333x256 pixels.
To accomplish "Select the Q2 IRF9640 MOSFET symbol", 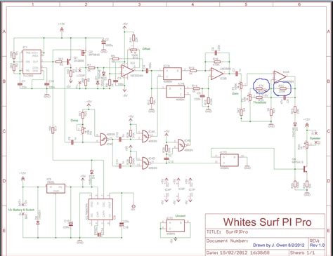I will click(83, 53).
